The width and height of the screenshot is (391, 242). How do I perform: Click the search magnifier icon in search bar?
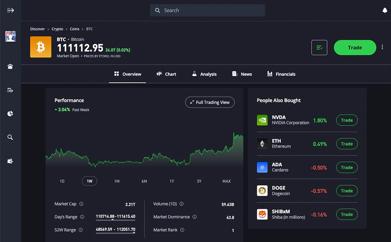(157, 10)
